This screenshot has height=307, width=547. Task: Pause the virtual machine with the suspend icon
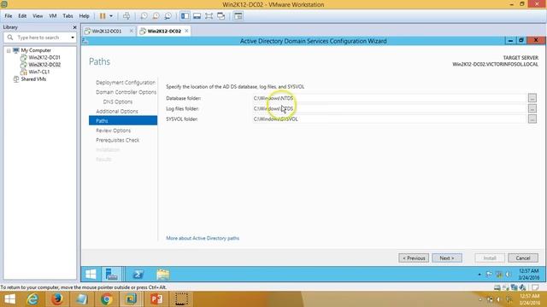tap(103, 16)
